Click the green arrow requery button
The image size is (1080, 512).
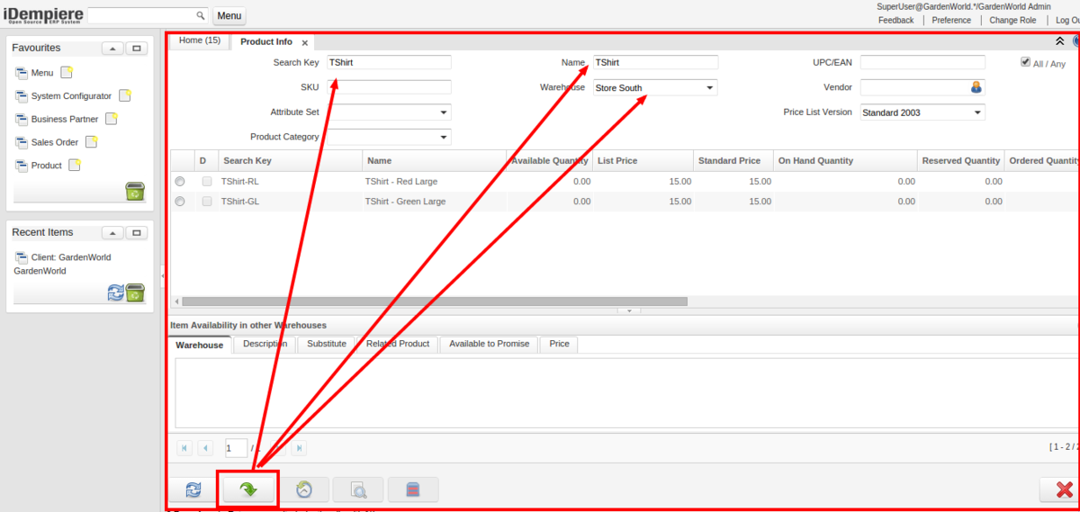tap(247, 490)
